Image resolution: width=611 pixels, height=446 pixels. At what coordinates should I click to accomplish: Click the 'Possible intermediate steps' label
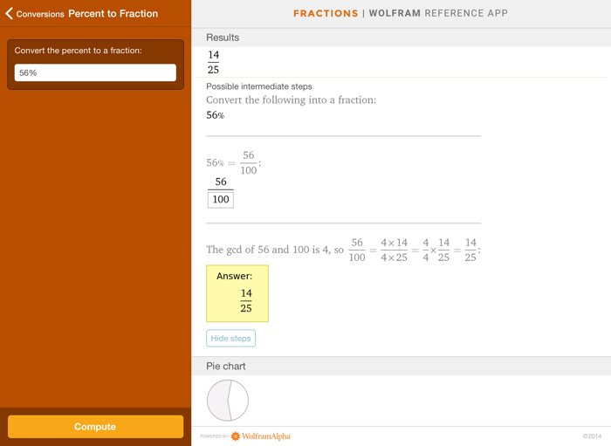coord(259,86)
